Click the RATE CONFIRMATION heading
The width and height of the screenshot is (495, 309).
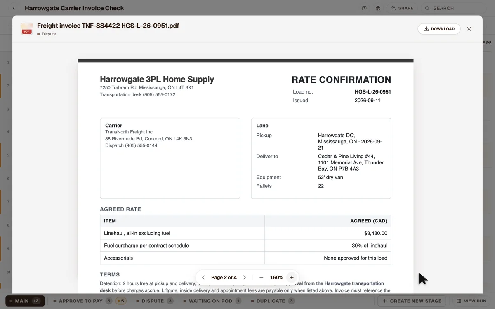341,80
